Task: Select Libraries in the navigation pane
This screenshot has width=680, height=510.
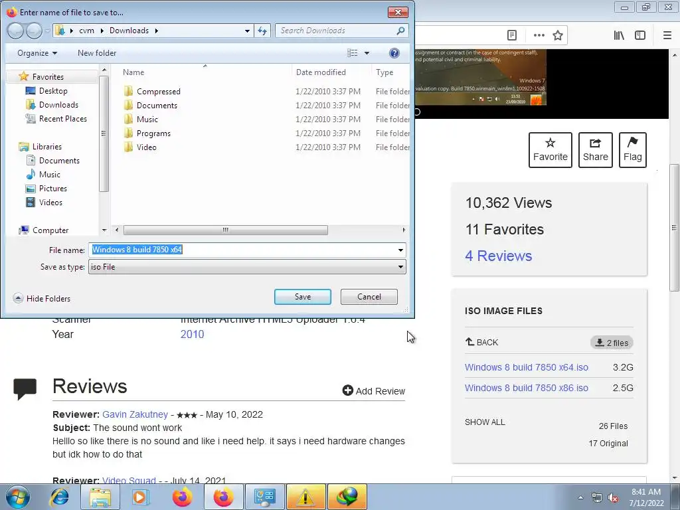Action: [47, 147]
